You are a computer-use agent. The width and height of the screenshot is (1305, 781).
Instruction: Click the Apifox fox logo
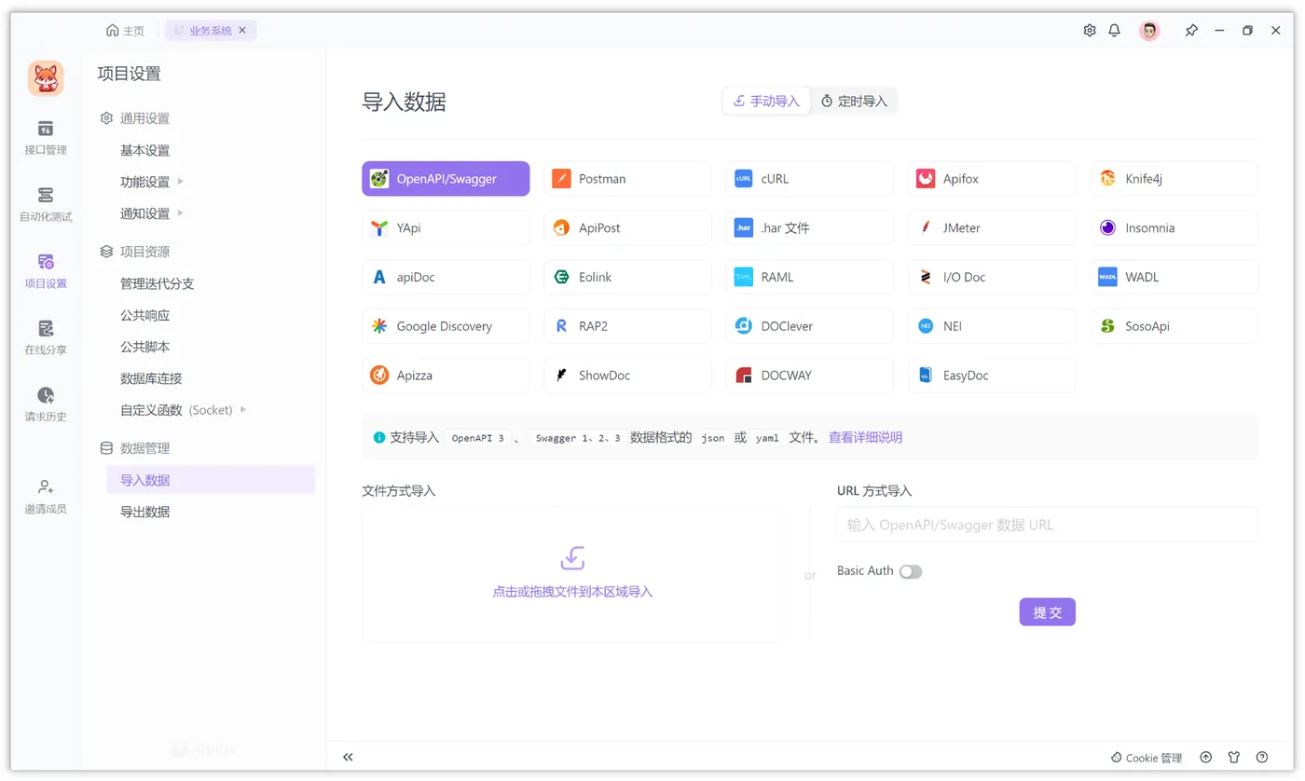click(x=46, y=79)
